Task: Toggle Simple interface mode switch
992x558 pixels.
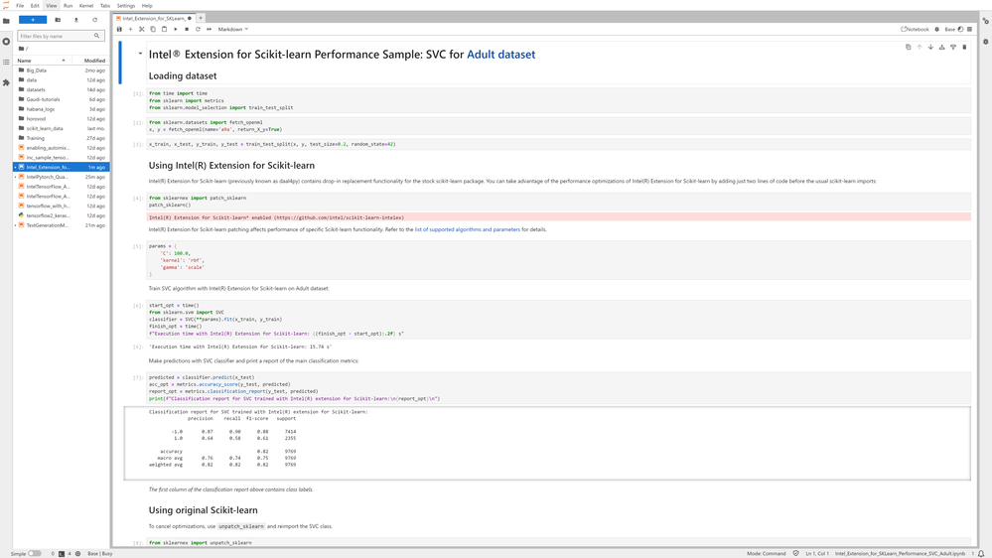Action: tap(34, 553)
